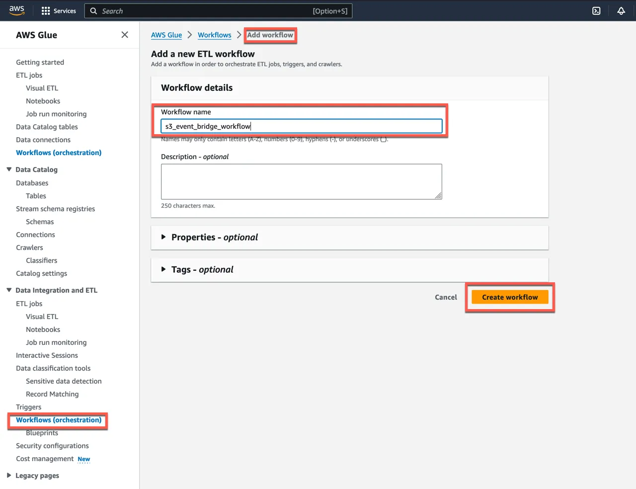This screenshot has height=489, width=636.
Task: Click the AWS logo home icon
Action: [17, 10]
